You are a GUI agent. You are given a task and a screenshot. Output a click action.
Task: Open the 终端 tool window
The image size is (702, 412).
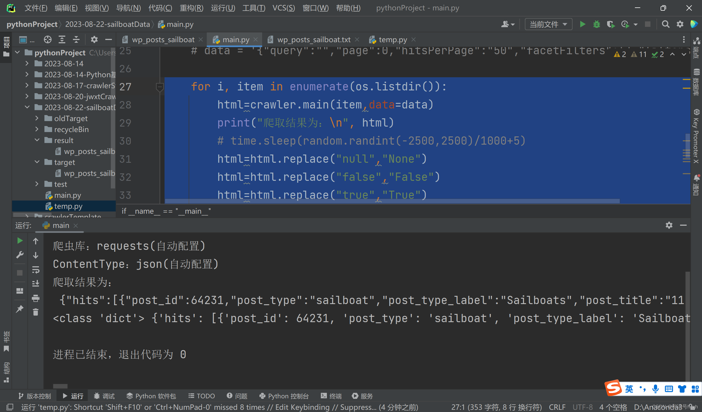click(x=331, y=396)
